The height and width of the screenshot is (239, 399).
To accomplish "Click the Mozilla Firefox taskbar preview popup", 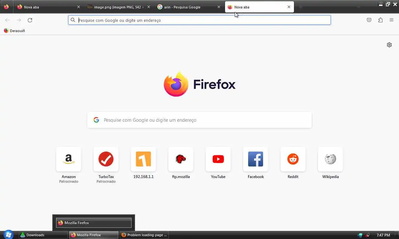I will 94,223.
